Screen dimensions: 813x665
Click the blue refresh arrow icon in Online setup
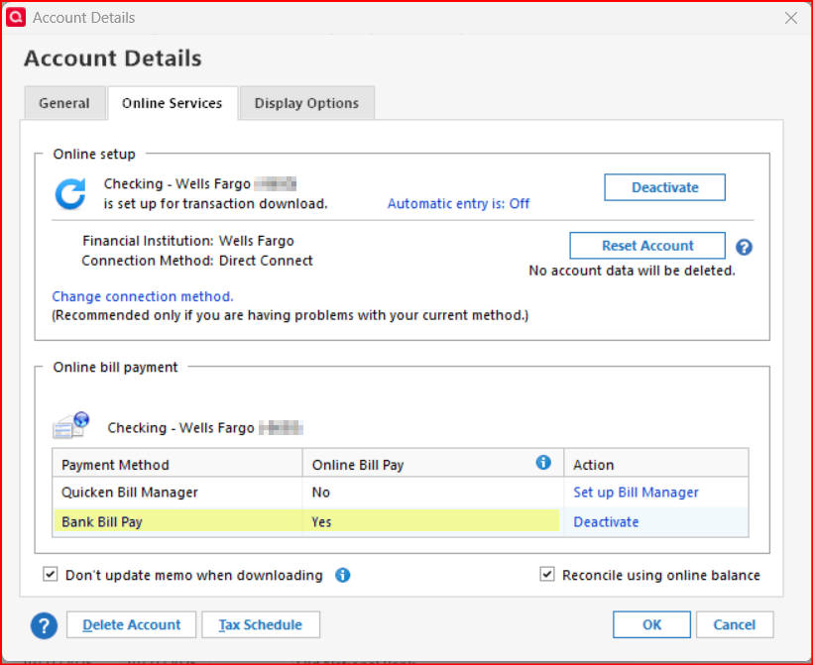point(70,194)
